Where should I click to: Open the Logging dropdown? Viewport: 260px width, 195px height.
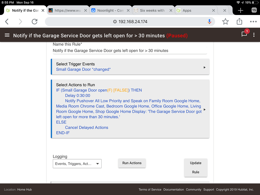pos(77,164)
